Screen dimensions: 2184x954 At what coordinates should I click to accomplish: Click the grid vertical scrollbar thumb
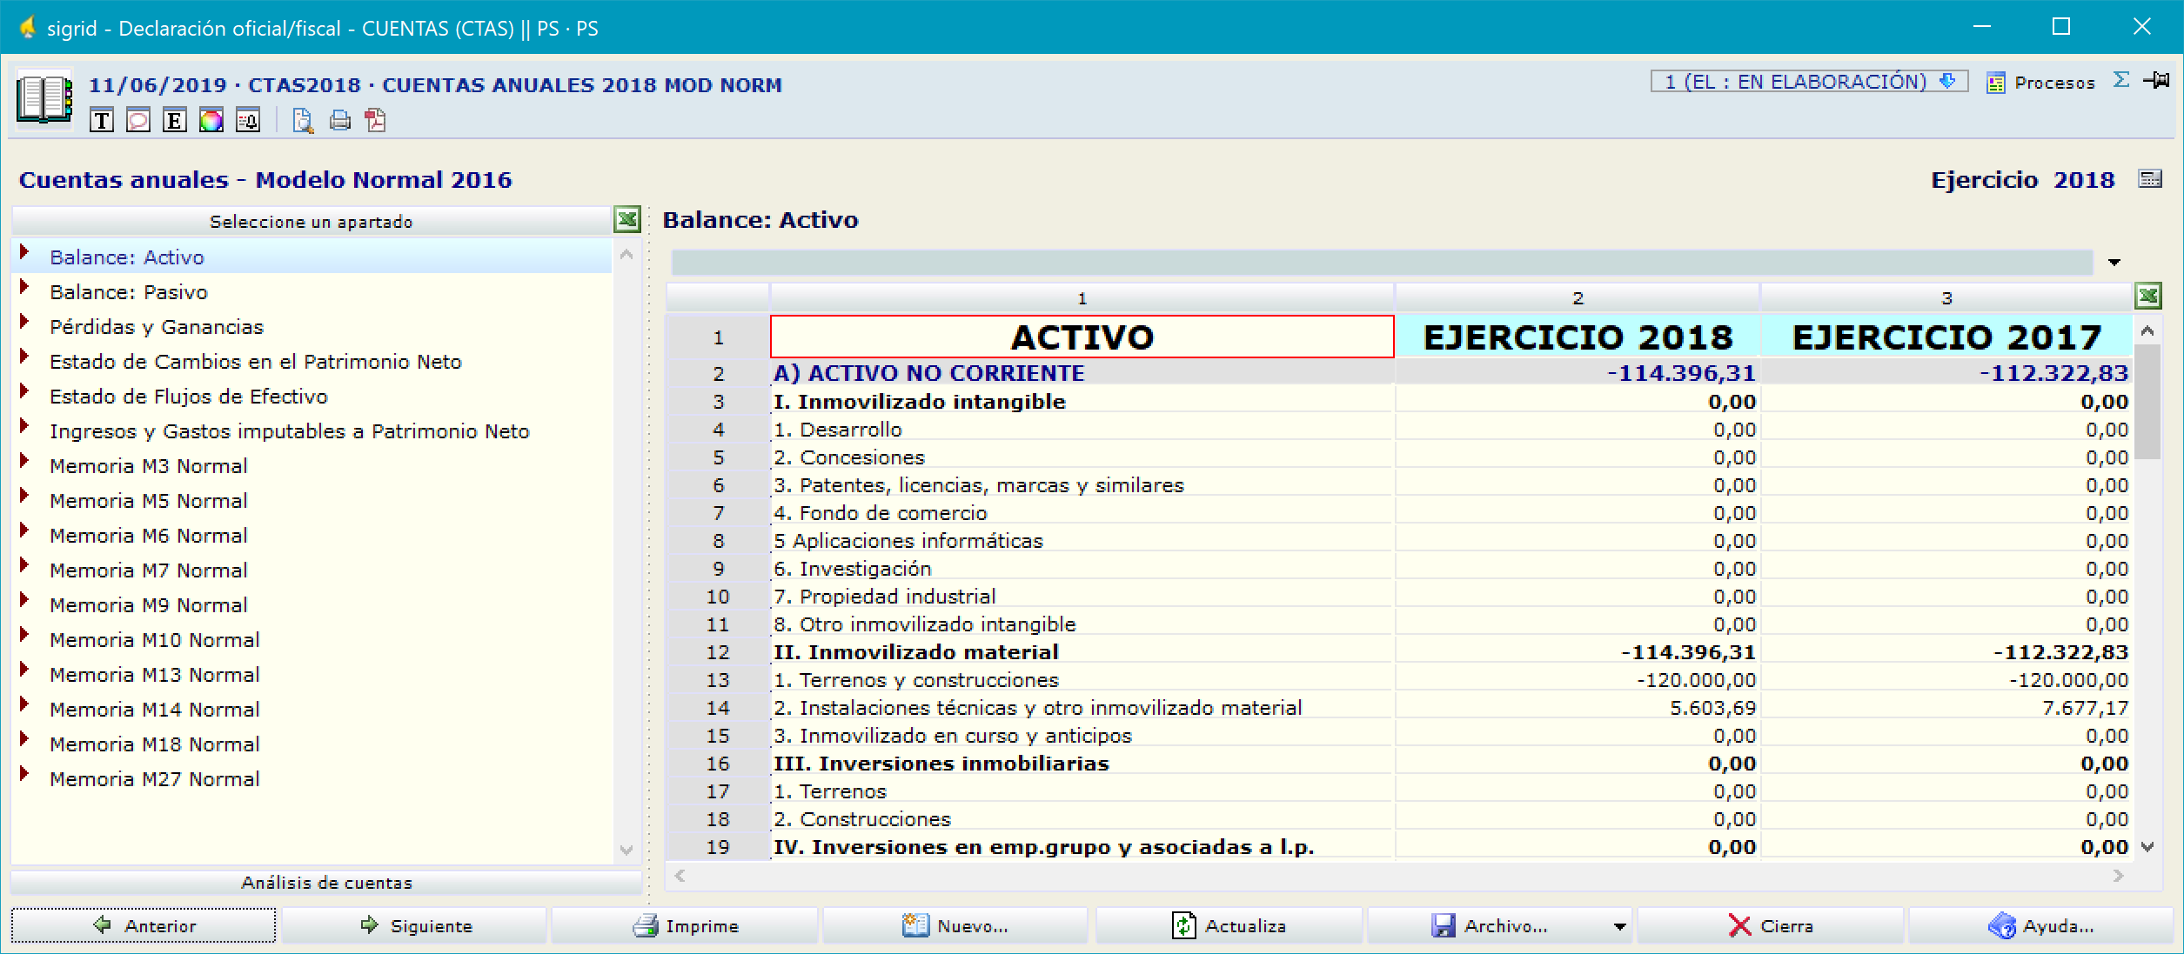[x=2147, y=402]
